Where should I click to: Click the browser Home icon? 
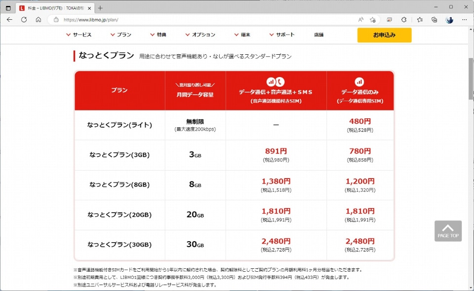[38, 20]
